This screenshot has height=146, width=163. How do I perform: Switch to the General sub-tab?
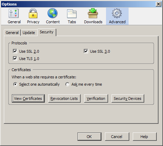(12, 33)
